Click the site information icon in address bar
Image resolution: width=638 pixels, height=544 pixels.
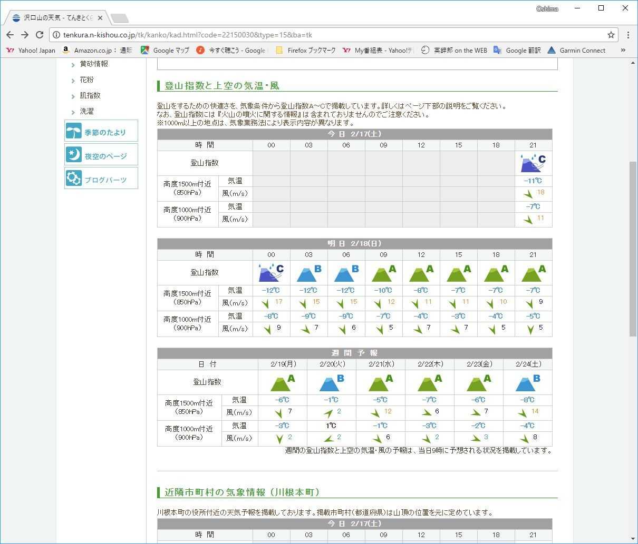coord(56,35)
